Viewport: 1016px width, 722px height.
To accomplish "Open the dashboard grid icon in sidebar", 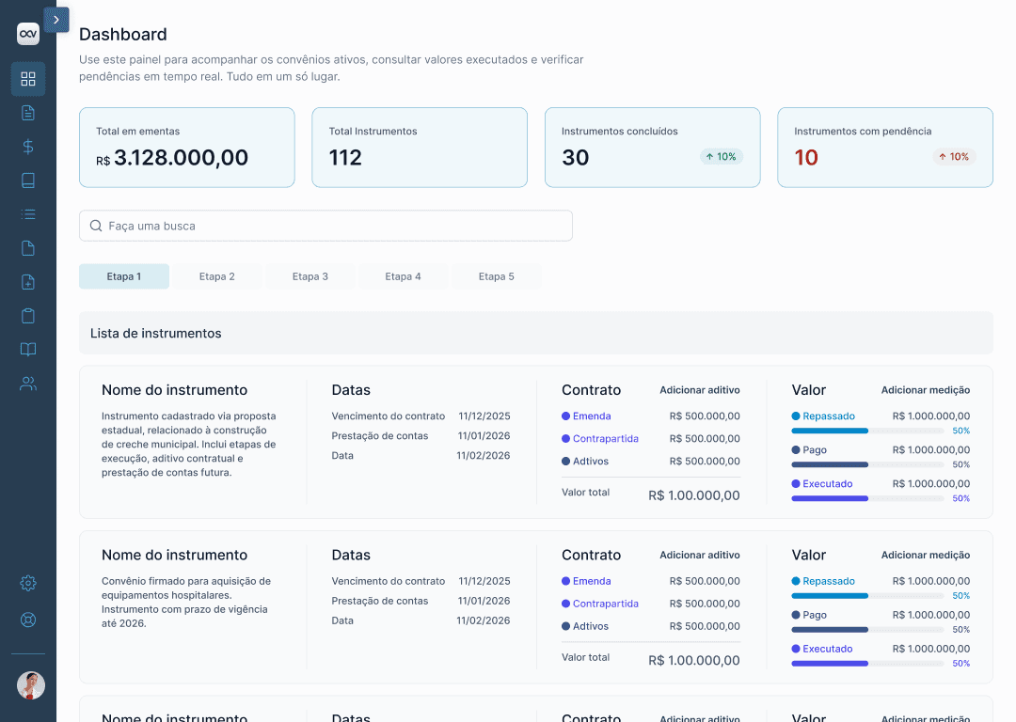I will point(28,79).
